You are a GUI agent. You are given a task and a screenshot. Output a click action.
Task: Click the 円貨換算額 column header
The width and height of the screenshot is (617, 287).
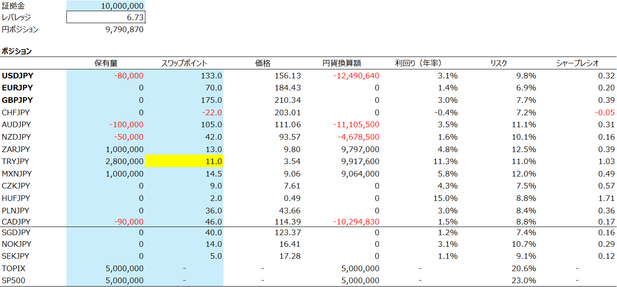(x=341, y=63)
